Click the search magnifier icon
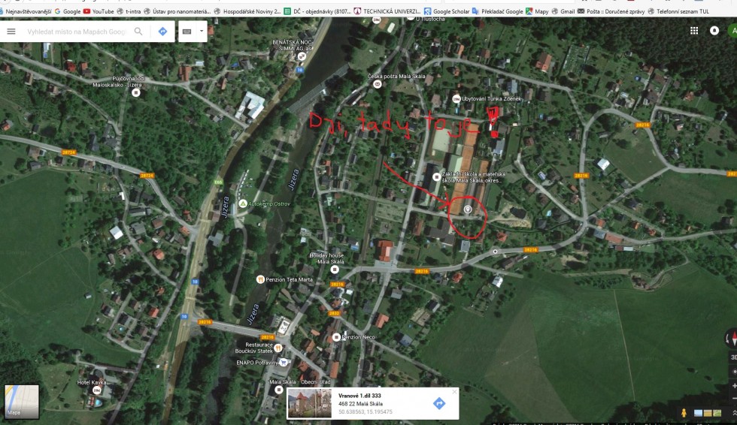 point(138,32)
